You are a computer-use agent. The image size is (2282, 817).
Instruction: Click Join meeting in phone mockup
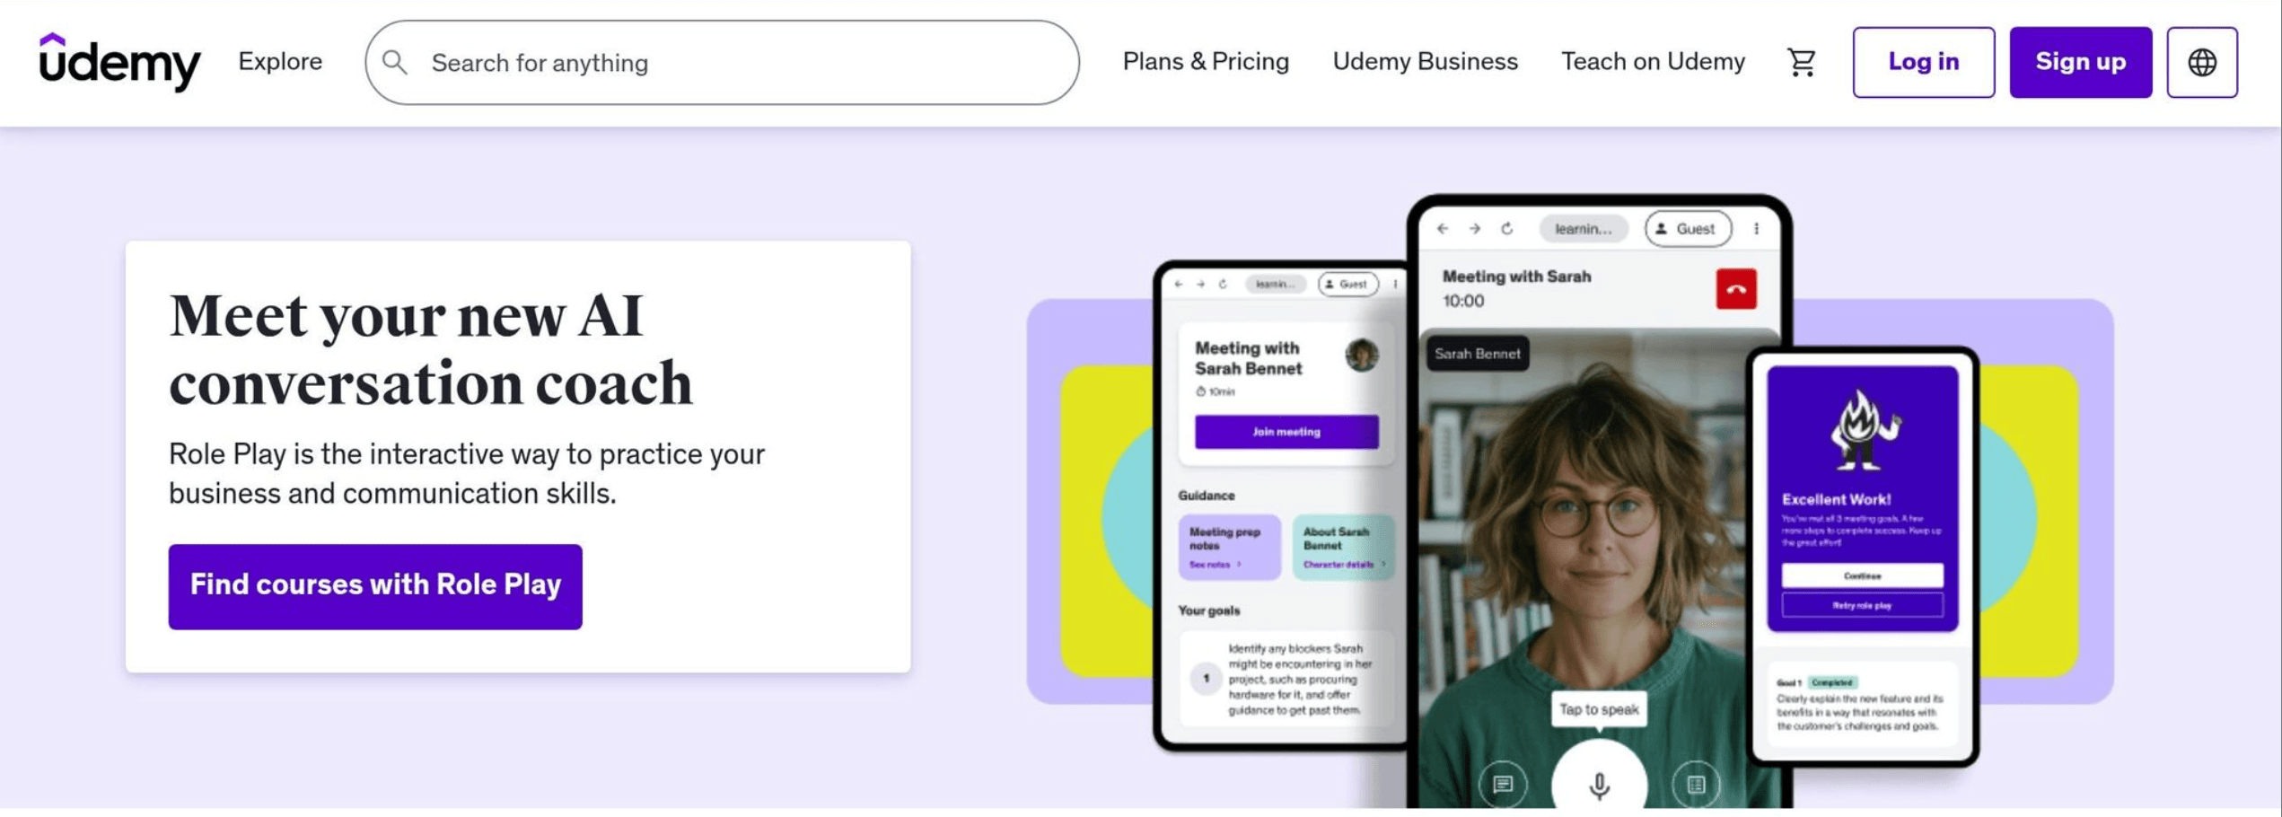[x=1286, y=432]
